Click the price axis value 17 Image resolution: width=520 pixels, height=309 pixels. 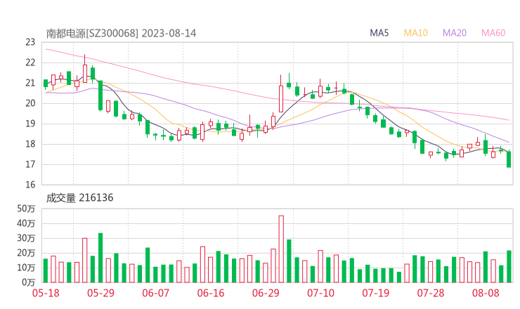[30, 164]
